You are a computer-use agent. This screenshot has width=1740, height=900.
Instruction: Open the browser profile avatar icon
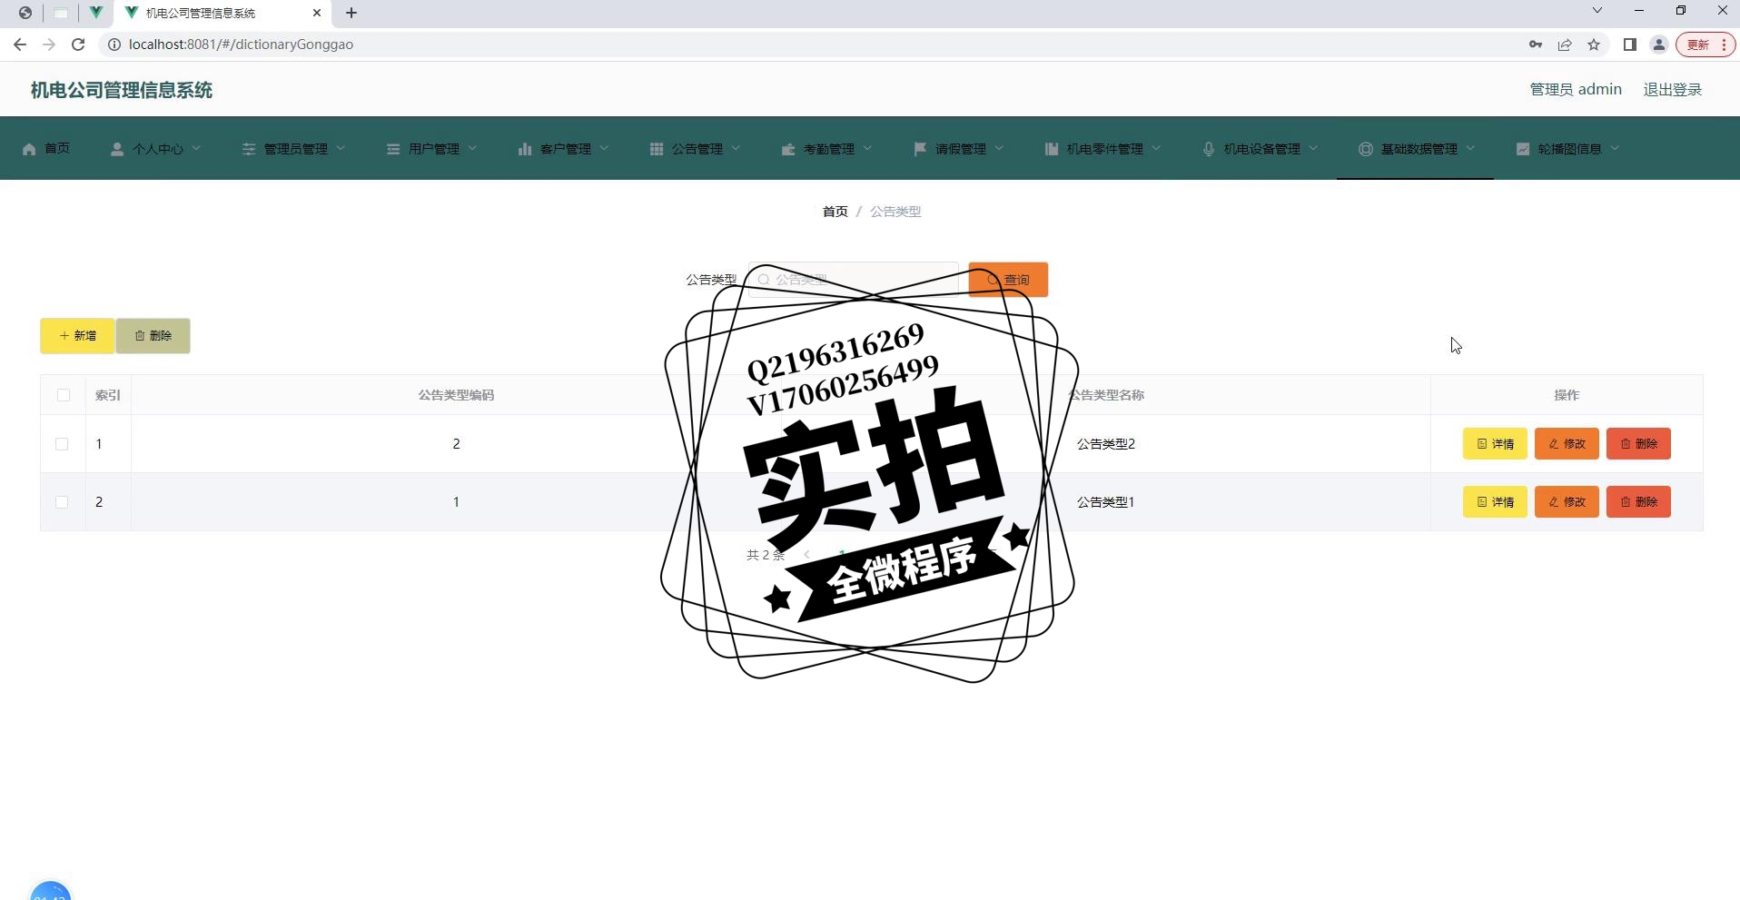(1659, 45)
